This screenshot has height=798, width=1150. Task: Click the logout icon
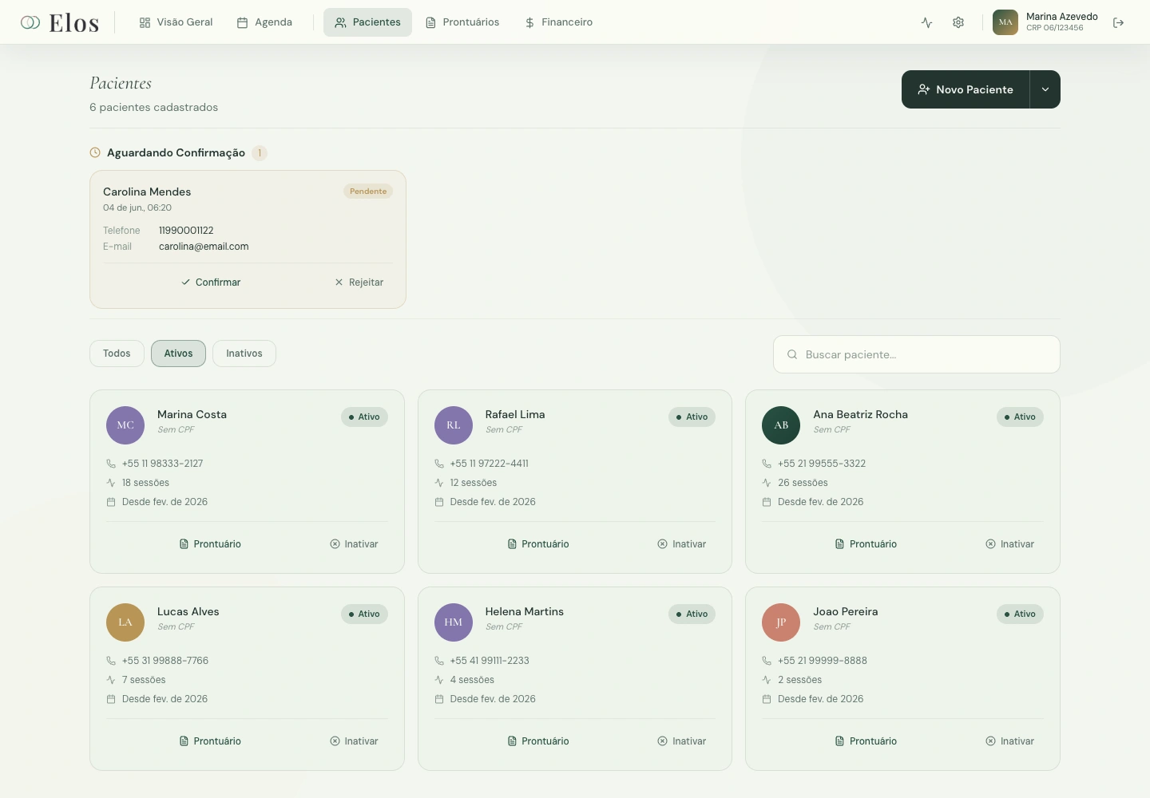point(1118,22)
